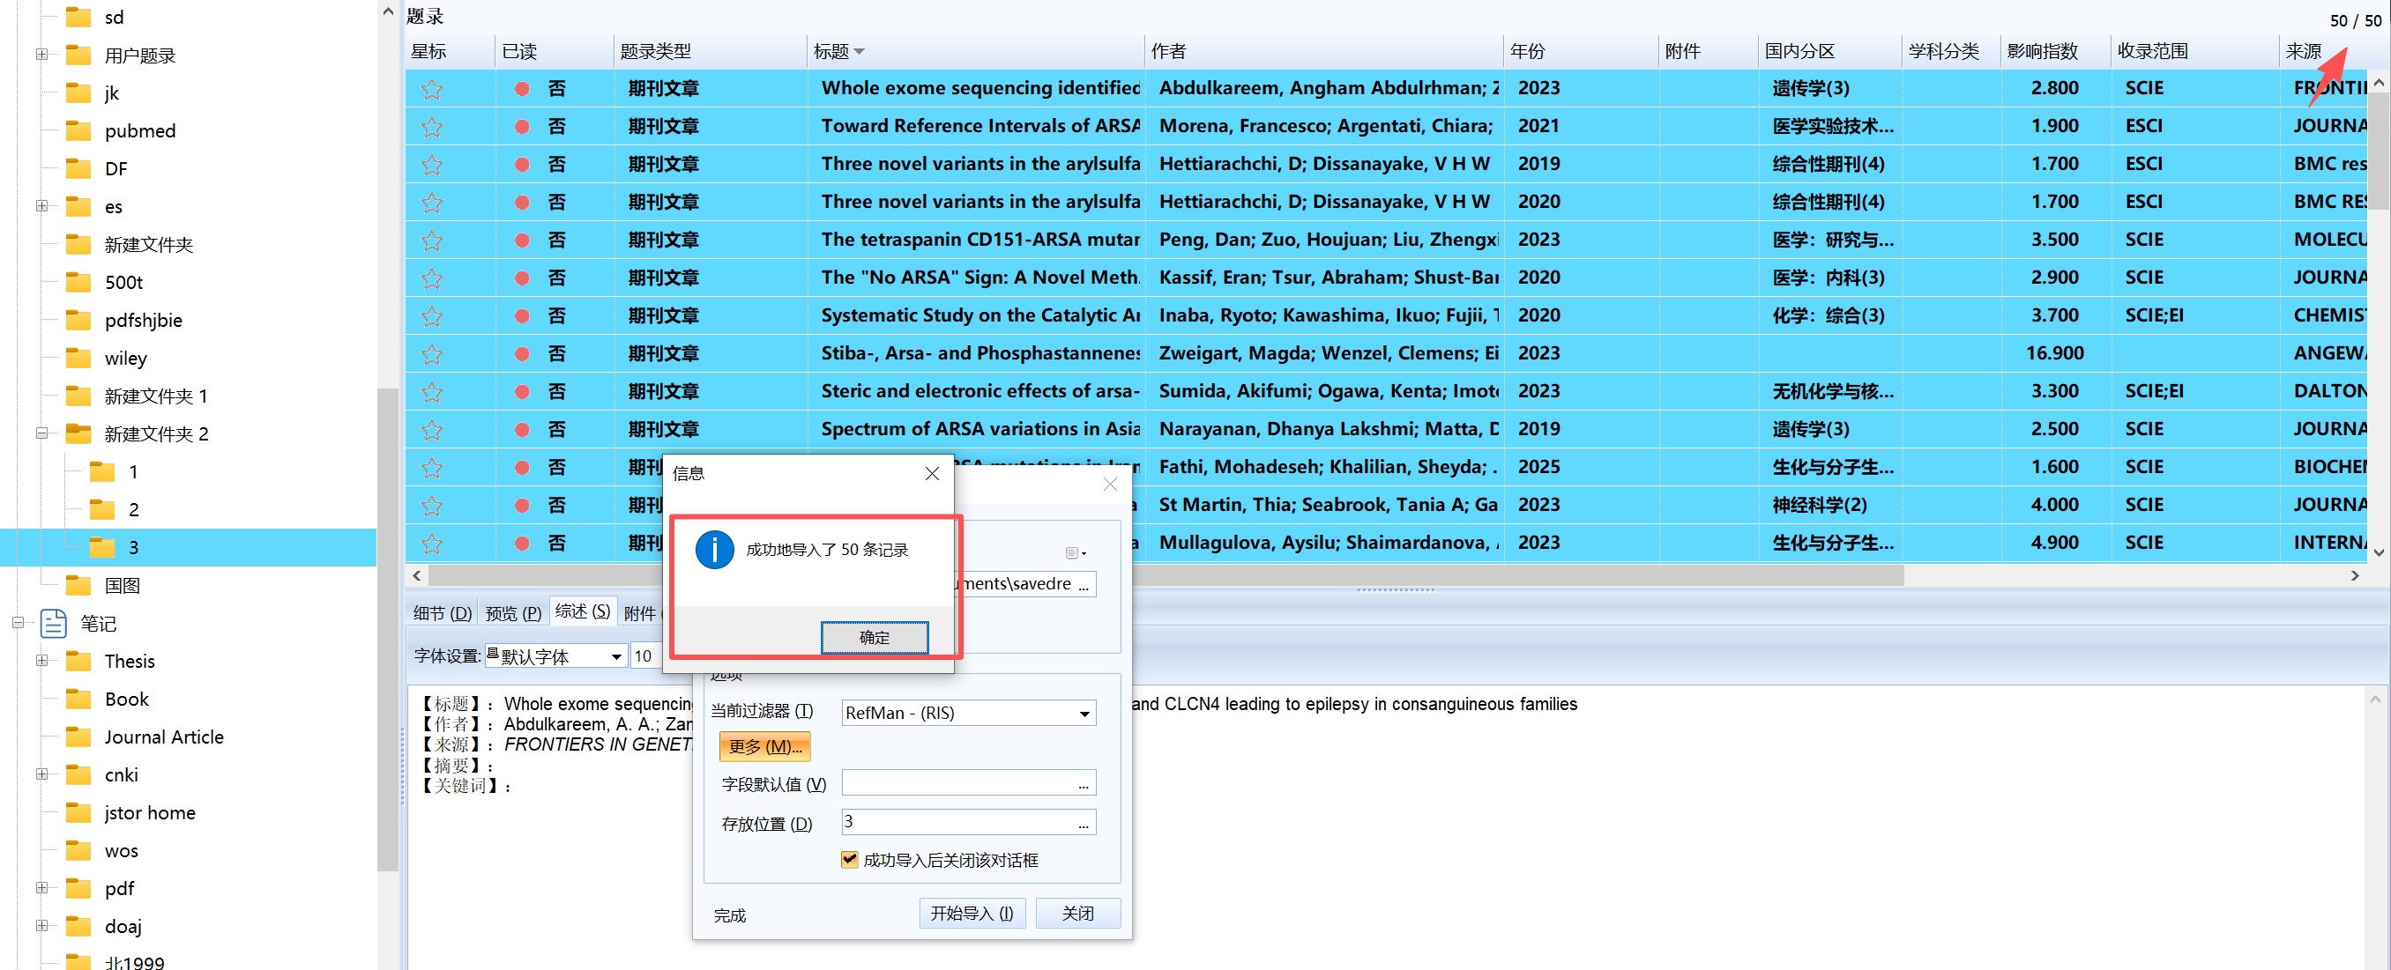This screenshot has width=2391, height=970.
Task: Open the 国图 folder
Action: pyautogui.click(x=122, y=585)
